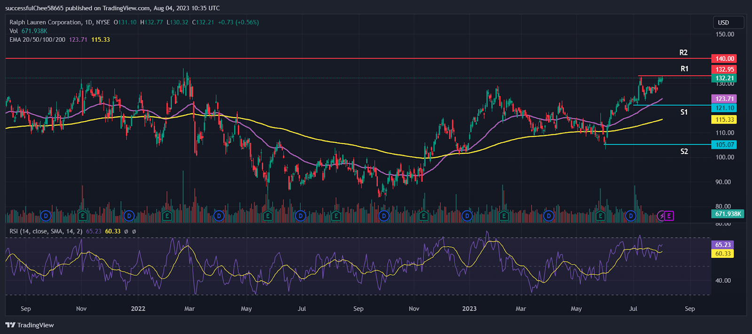The height and width of the screenshot is (334, 752).
Task: Click the dividend D marker after March 2023
Action: point(548,216)
